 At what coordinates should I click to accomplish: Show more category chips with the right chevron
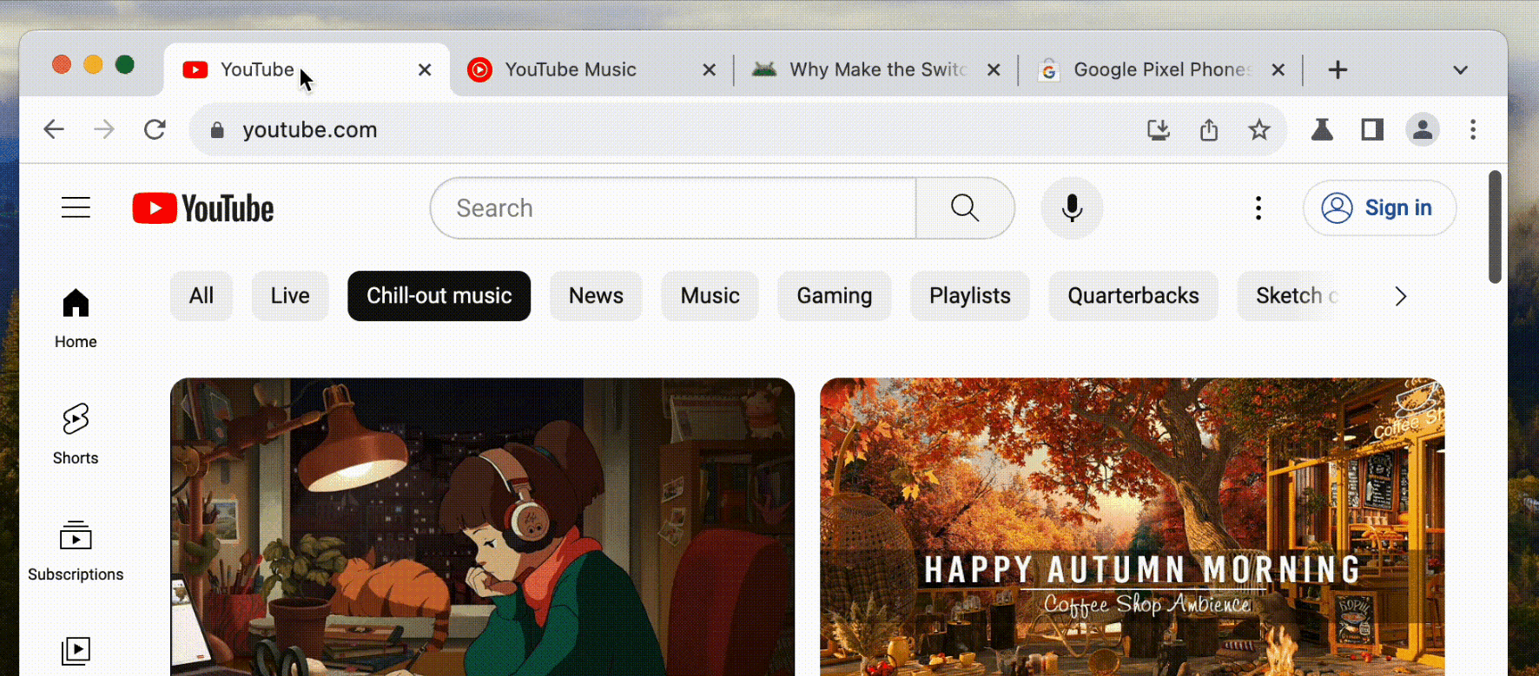pos(1400,297)
